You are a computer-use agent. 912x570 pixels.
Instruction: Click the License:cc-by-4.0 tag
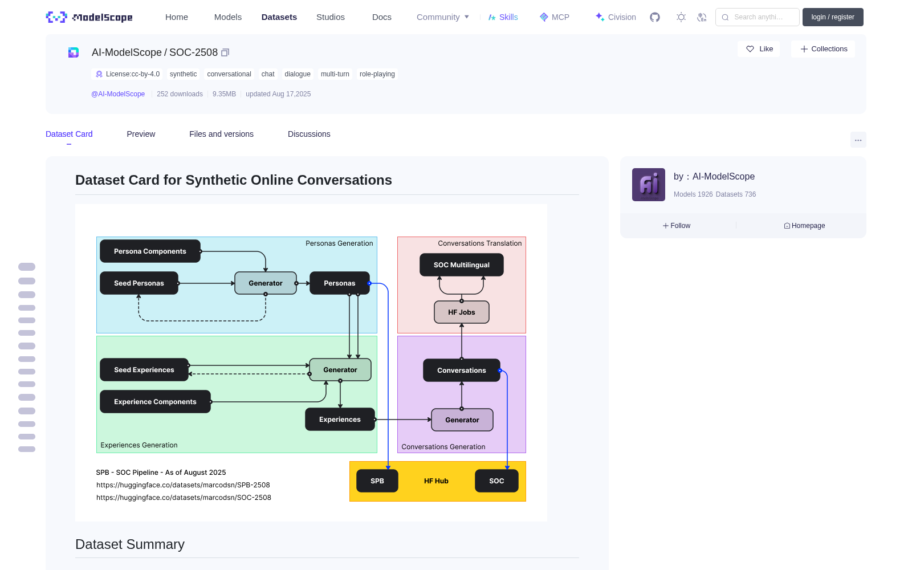pyautogui.click(x=127, y=74)
